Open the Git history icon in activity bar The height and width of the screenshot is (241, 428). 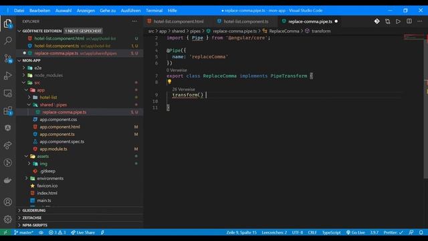point(7,163)
